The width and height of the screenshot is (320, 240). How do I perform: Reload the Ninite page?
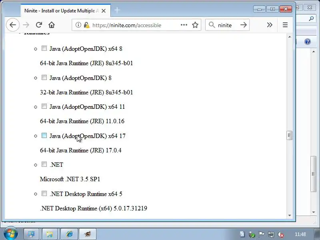click(39, 25)
